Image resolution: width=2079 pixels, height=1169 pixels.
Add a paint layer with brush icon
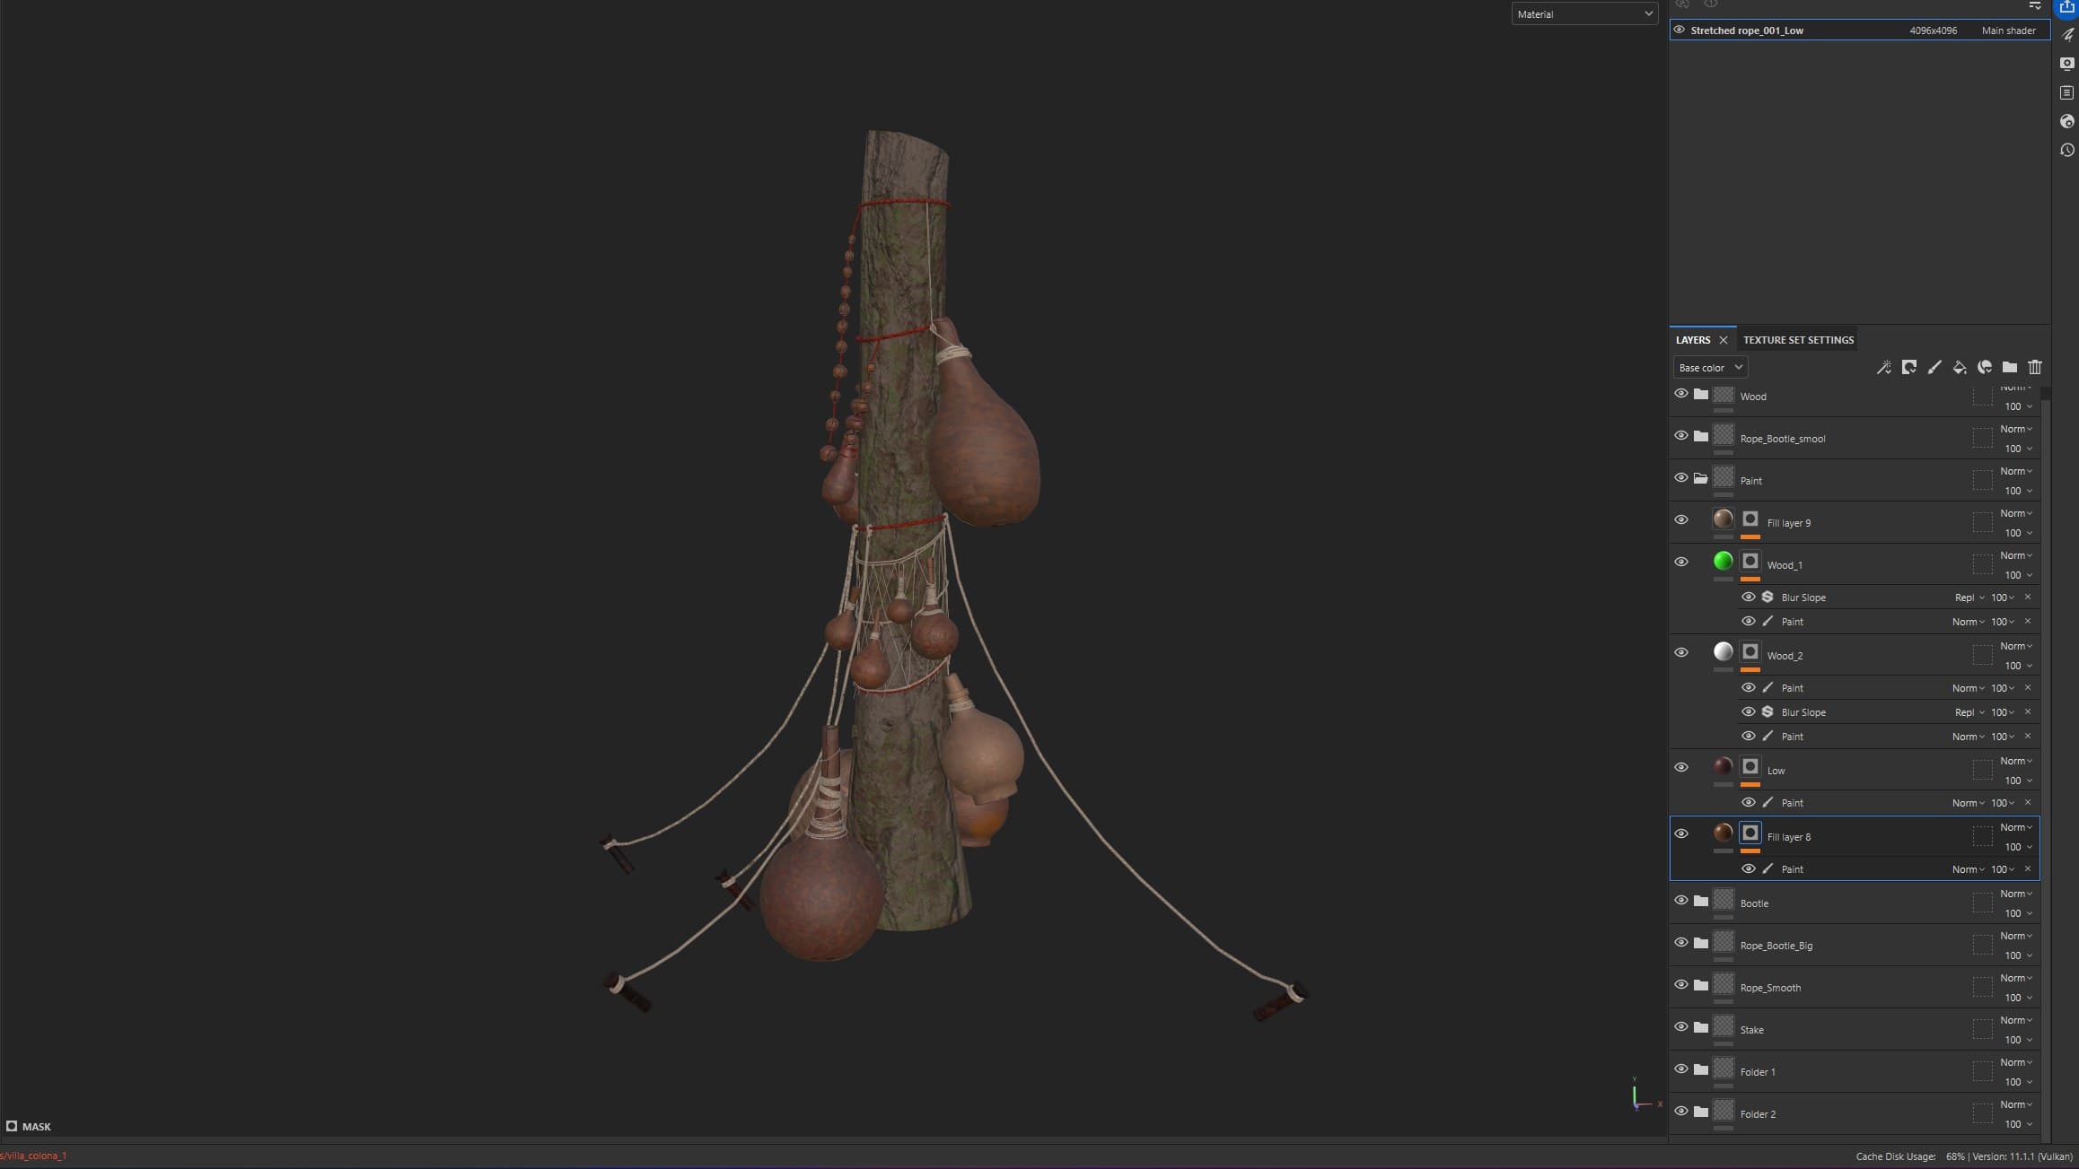(x=1934, y=368)
